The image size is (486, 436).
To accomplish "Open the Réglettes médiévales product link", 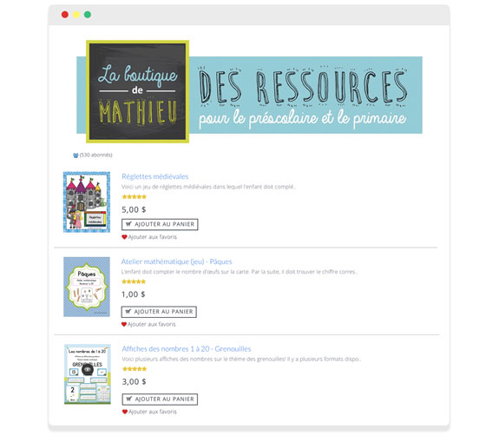I will tap(155, 176).
